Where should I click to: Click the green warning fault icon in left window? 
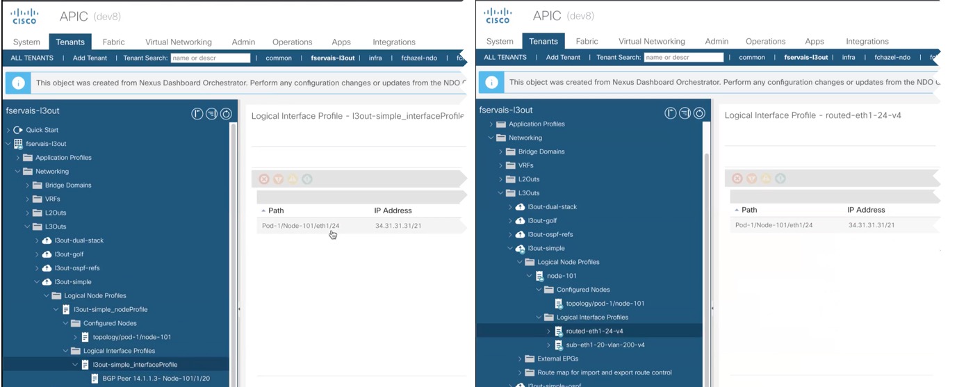[307, 179]
